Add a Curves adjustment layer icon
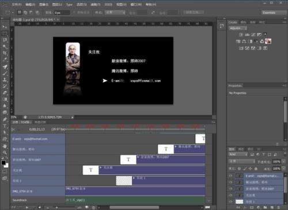Viewport: 288px width, 210px height. pyautogui.click(x=253, y=35)
